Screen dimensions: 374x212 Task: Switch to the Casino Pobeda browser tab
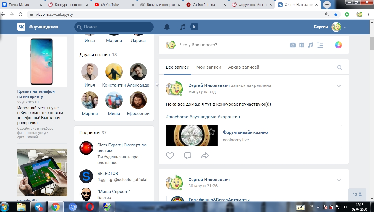[x=206, y=5]
